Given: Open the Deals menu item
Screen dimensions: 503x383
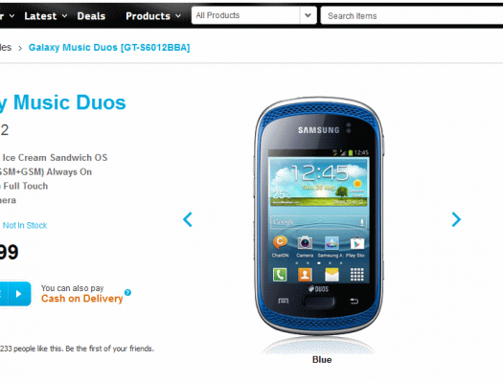Looking at the screenshot, I should pos(91,16).
